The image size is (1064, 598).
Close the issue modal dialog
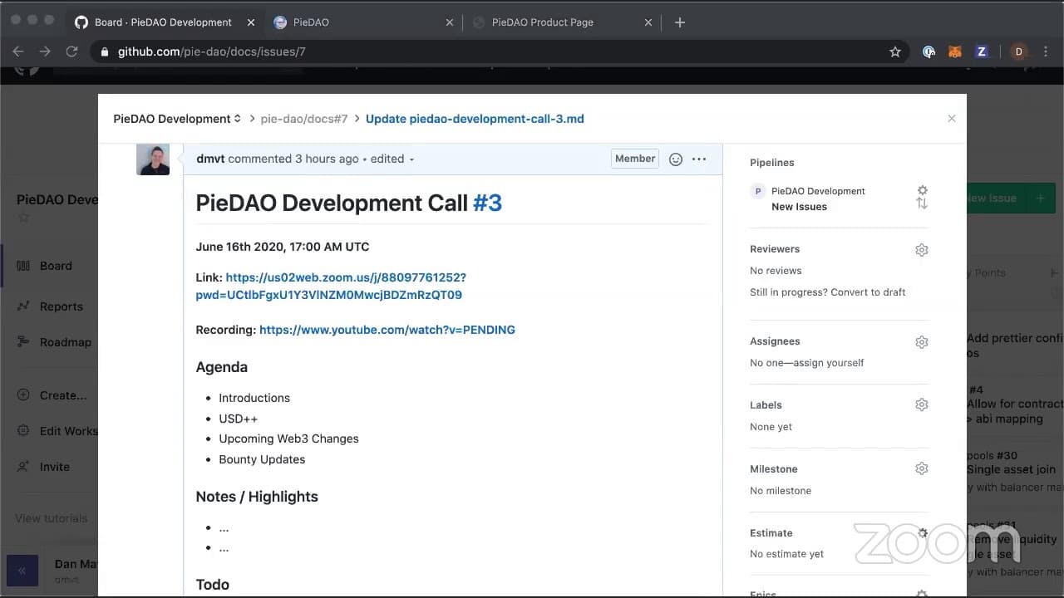tap(952, 119)
